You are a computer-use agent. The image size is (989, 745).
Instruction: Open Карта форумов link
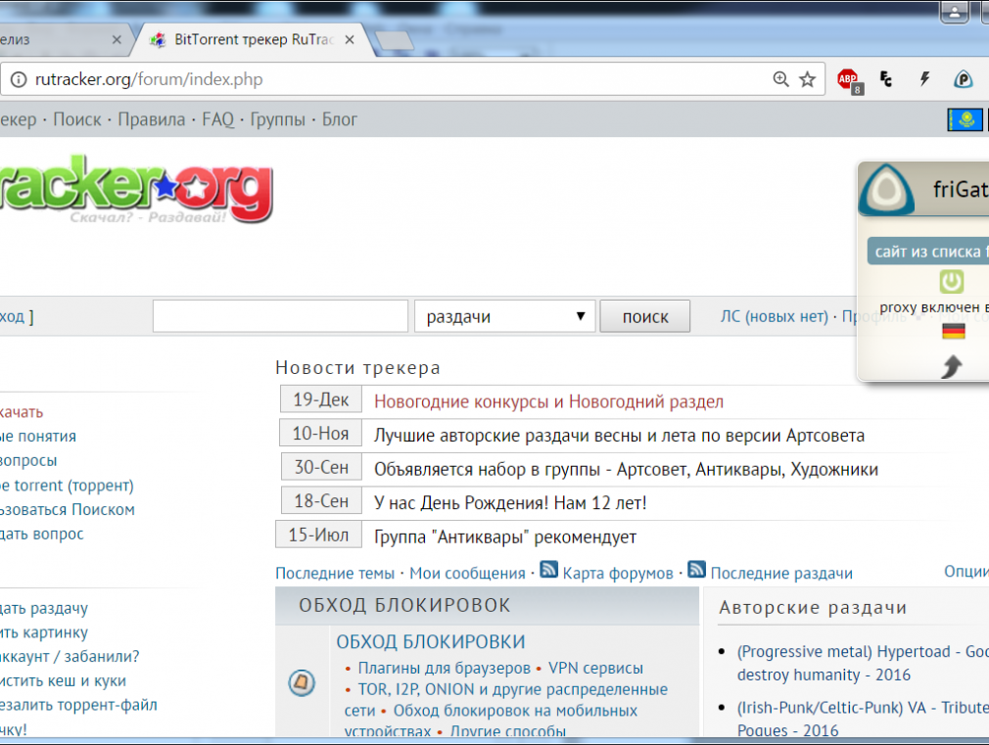[618, 573]
